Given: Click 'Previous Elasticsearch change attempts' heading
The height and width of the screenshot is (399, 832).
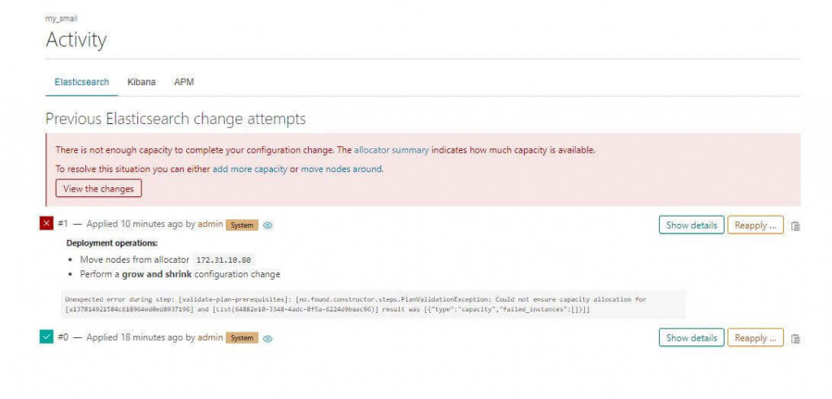Looking at the screenshot, I should tap(175, 118).
